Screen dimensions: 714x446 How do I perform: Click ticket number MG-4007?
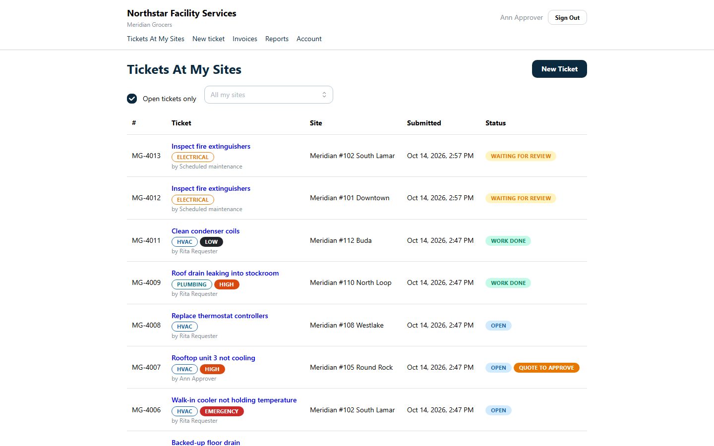[x=146, y=367]
